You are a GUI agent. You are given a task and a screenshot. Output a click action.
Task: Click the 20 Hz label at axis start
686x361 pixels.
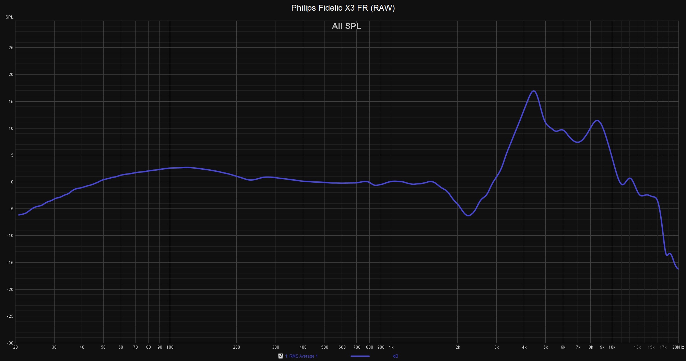(15, 347)
